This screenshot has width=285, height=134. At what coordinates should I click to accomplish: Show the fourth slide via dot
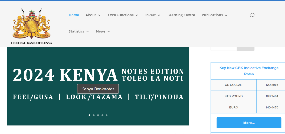point(102,115)
